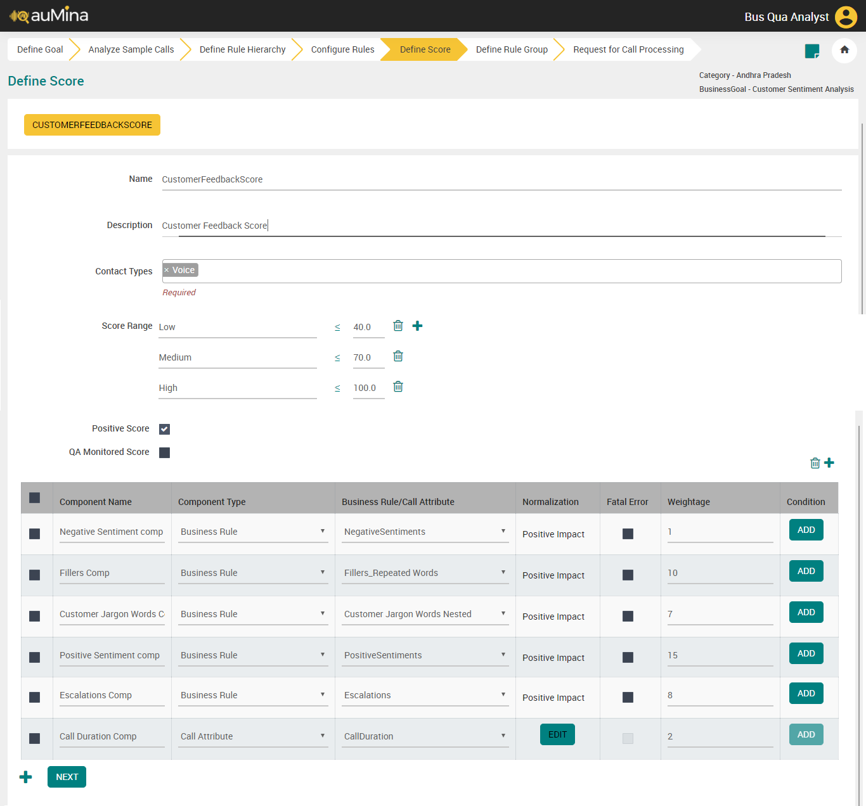Viewport: 866px width, 806px height.
Task: Check Fatal Error for Positive Sentiment comp
Action: pos(628,658)
